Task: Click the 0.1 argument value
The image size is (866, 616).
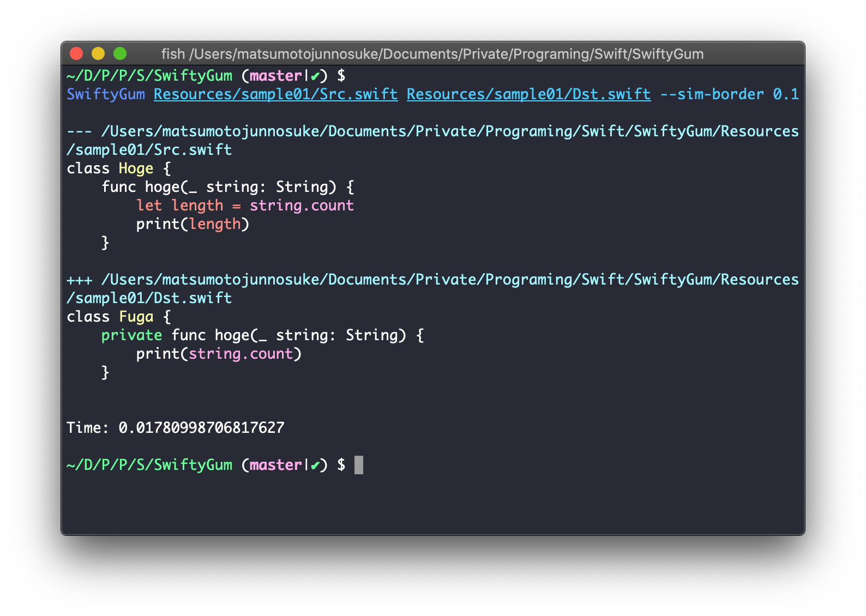Action: 786,94
